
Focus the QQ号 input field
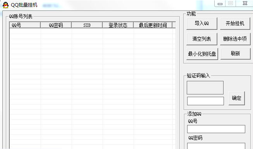pyautogui.click(x=216, y=129)
